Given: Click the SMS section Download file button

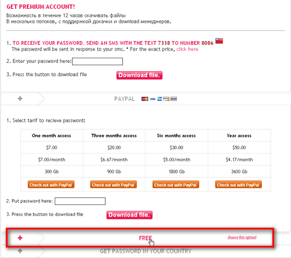Looking at the screenshot, I should [x=139, y=75].
